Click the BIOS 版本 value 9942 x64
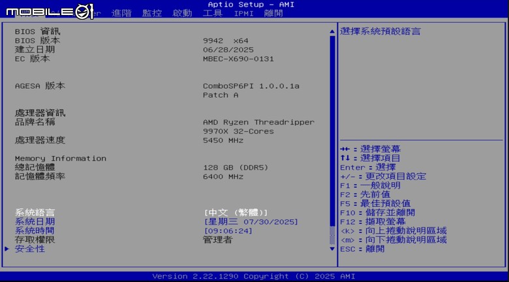Image resolution: width=509 pixels, height=282 pixels. (x=226, y=41)
